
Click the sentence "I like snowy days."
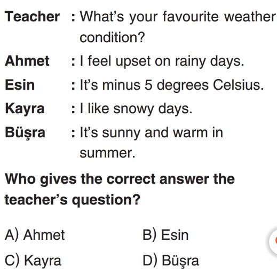pyautogui.click(x=136, y=109)
